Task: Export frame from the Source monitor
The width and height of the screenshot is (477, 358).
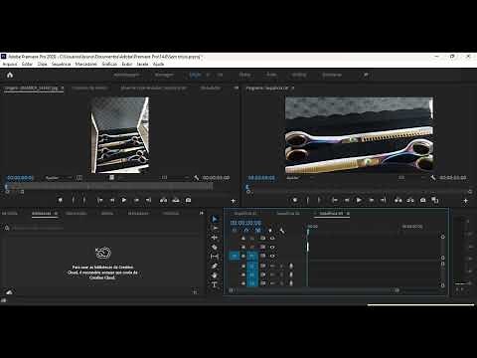Action: pos(188,200)
